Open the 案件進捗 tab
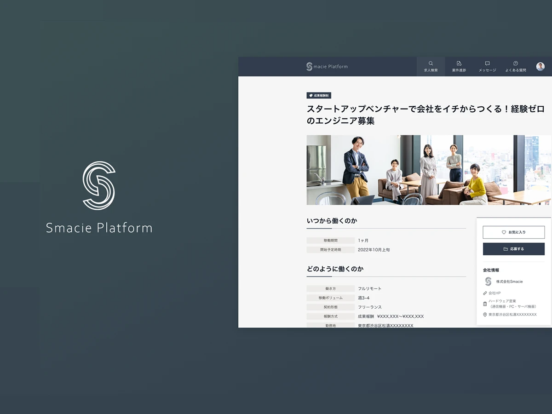Image resolution: width=552 pixels, height=414 pixels. click(459, 66)
